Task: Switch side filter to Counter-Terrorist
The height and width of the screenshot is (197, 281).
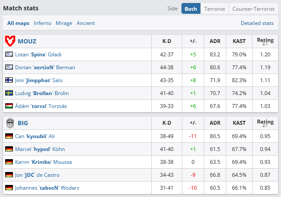Action: click(253, 9)
